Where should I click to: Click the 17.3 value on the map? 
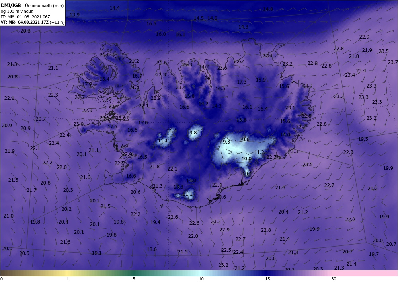click(242, 82)
